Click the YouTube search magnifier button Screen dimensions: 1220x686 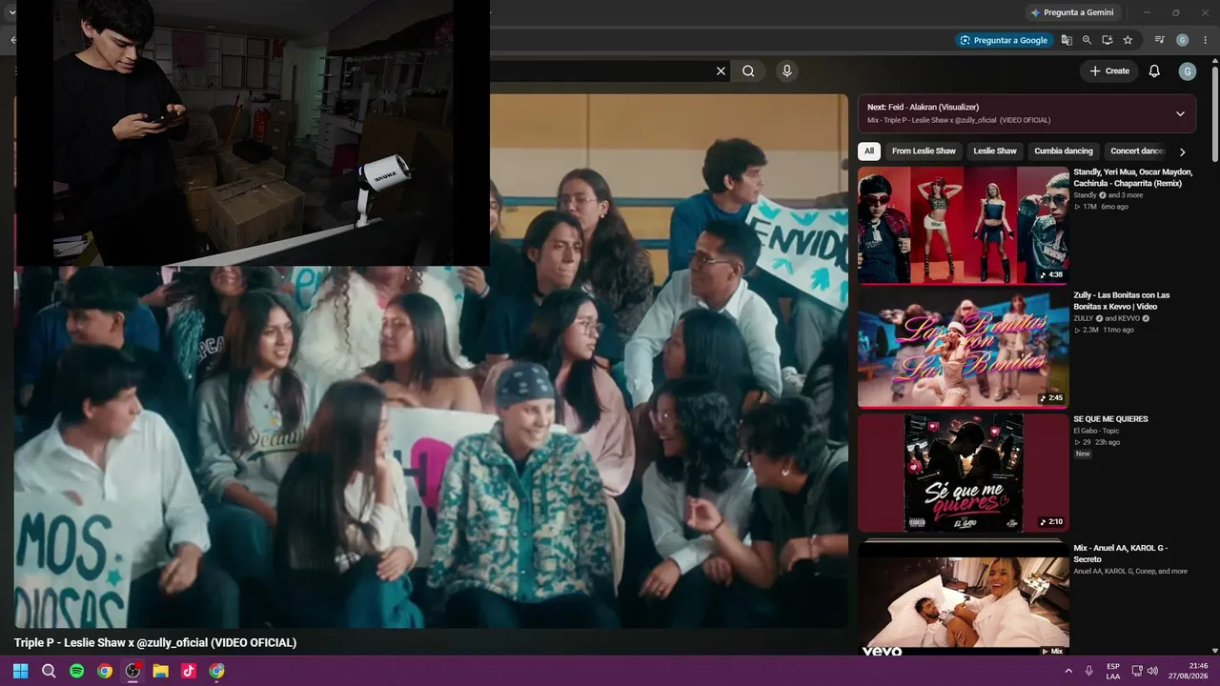point(748,71)
